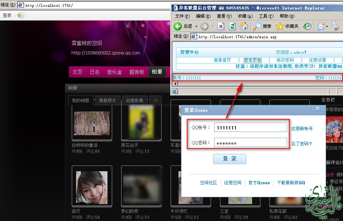
Task: Switch to 主页 tab in Qzone nav
Action: click(x=77, y=72)
